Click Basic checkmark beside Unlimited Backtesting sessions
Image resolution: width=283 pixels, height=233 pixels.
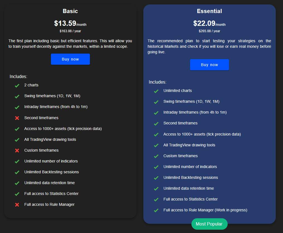[17, 172]
